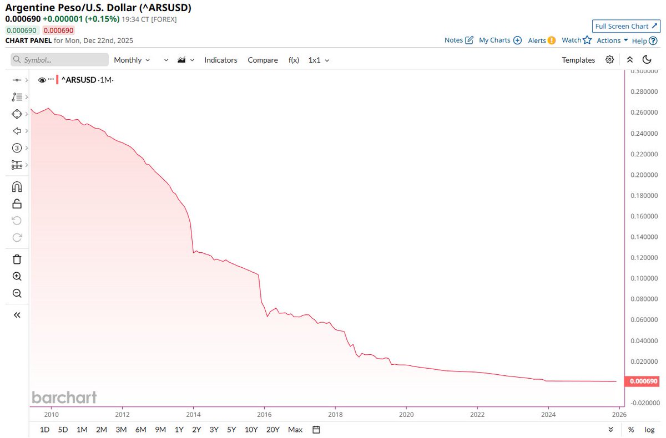Image resolution: width=666 pixels, height=438 pixels.
Task: Open the 1x1 grid layout dropdown
Action: pos(319,60)
